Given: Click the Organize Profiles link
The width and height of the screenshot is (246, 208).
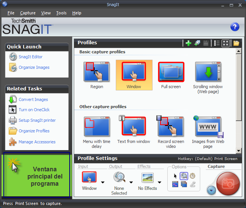Looking at the screenshot, I should 34,131.
